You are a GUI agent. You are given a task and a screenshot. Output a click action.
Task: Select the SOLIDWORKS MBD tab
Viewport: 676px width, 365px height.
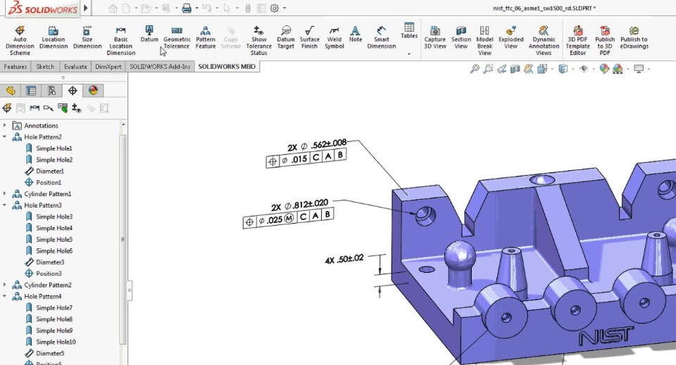(227, 67)
